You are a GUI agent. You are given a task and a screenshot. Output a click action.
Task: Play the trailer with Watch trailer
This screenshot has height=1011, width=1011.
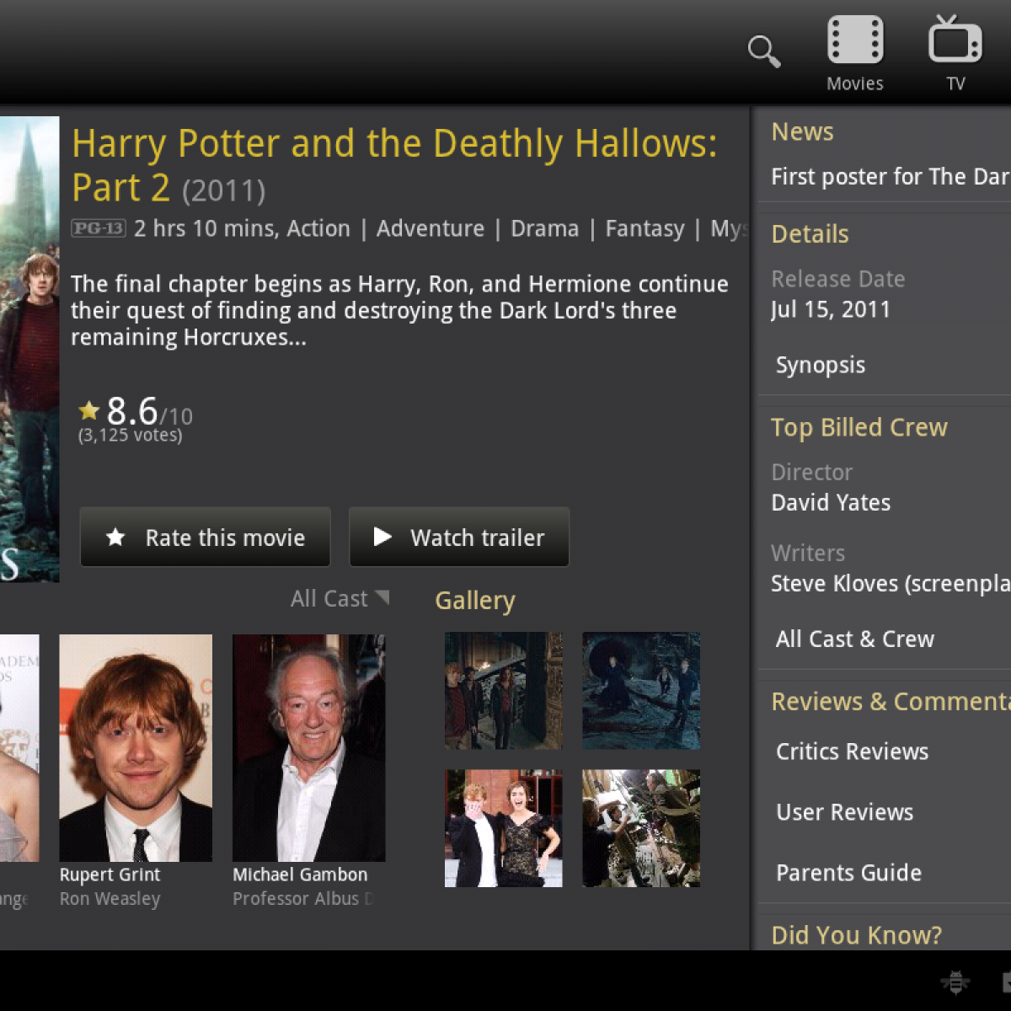[459, 538]
